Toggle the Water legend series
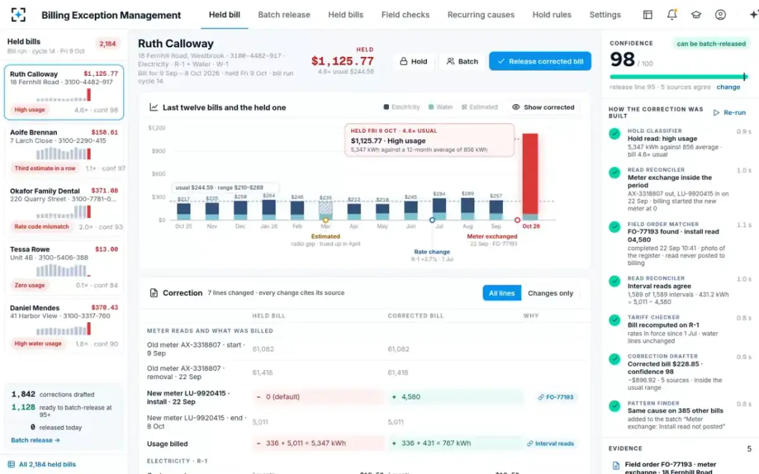This screenshot has width=759, height=474. click(440, 107)
